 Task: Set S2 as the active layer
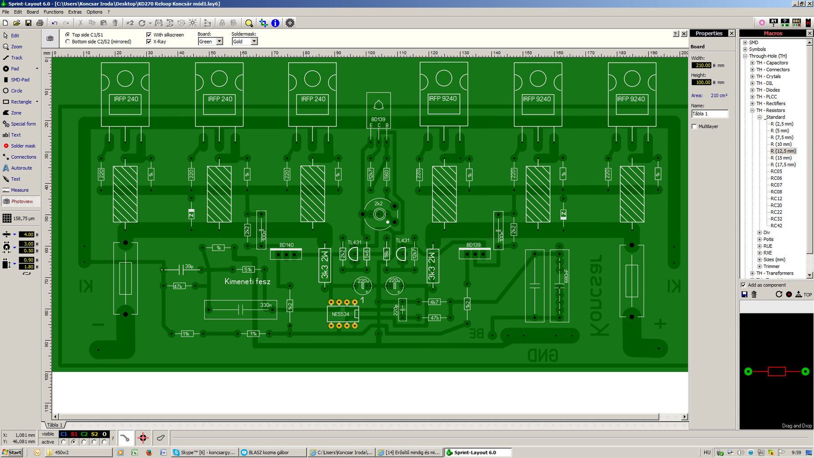pos(94,442)
